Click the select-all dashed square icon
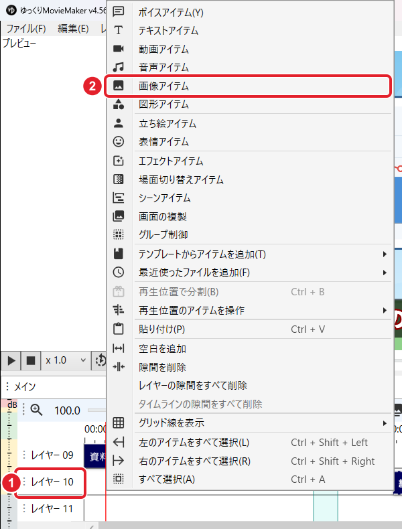The height and width of the screenshot is (529, 402). point(118,479)
